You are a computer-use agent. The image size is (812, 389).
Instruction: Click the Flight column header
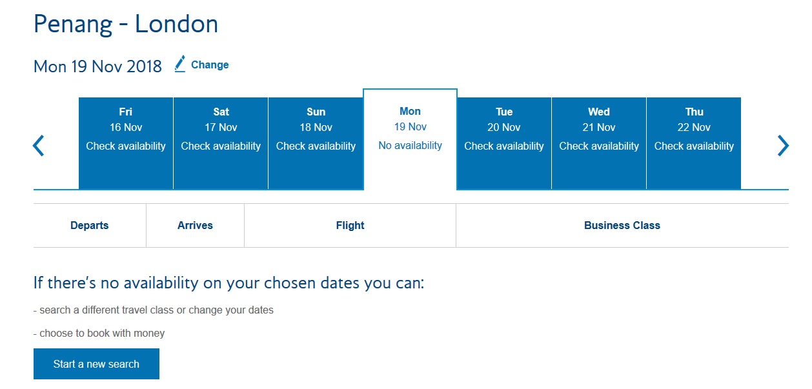coord(350,226)
